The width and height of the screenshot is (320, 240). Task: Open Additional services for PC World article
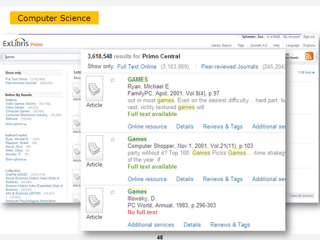click(151, 225)
